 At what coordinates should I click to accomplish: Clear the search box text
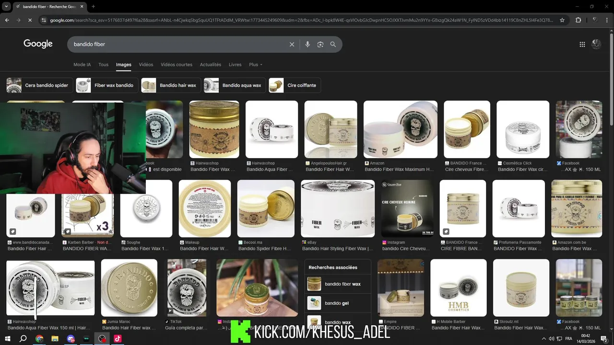(292, 44)
